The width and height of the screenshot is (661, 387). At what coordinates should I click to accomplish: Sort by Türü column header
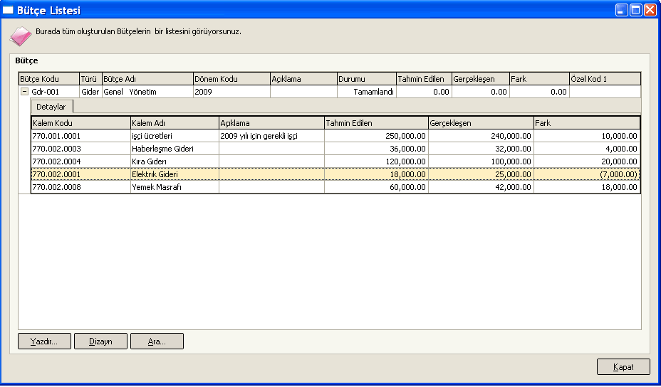(x=90, y=79)
